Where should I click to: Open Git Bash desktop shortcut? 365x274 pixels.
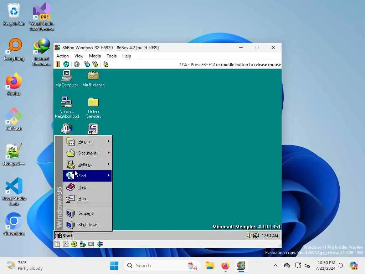coord(14,119)
